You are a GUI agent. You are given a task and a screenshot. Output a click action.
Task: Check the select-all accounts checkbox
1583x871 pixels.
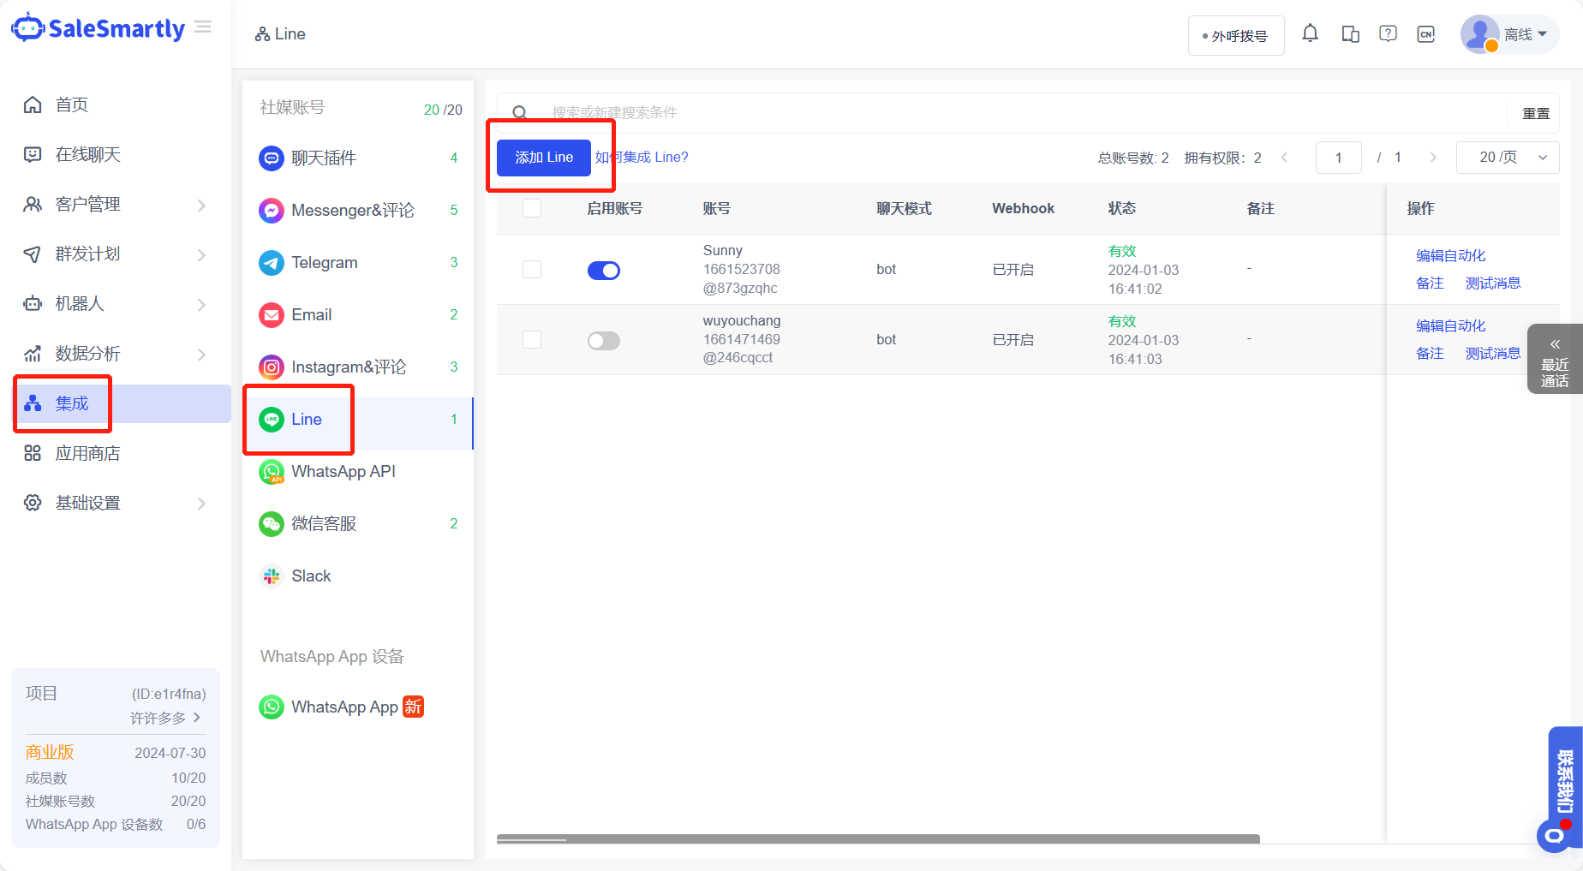tap(531, 208)
